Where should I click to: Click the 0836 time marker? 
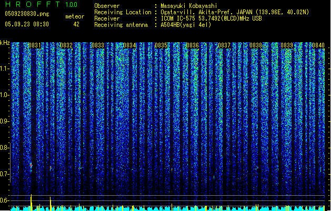click(x=193, y=45)
